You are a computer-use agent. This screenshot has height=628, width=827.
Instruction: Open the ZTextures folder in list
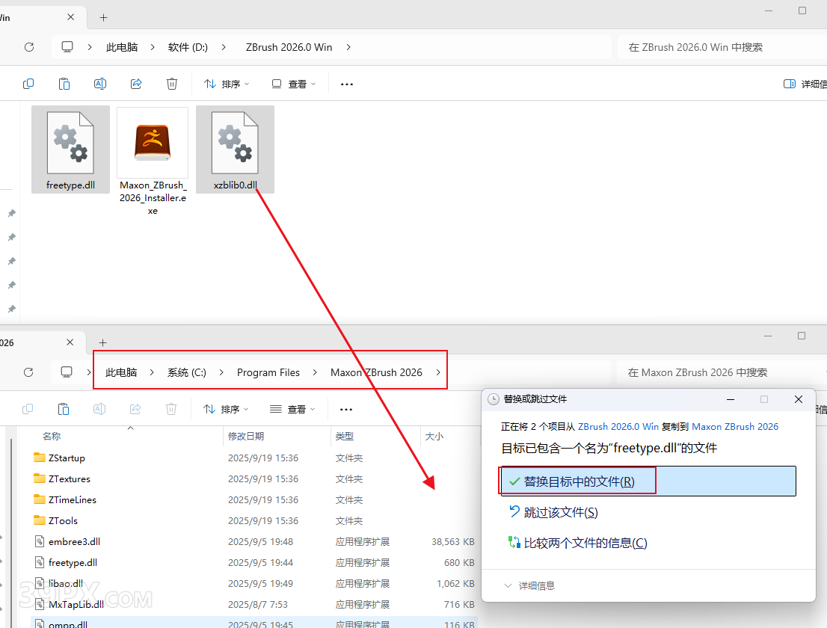pos(69,478)
